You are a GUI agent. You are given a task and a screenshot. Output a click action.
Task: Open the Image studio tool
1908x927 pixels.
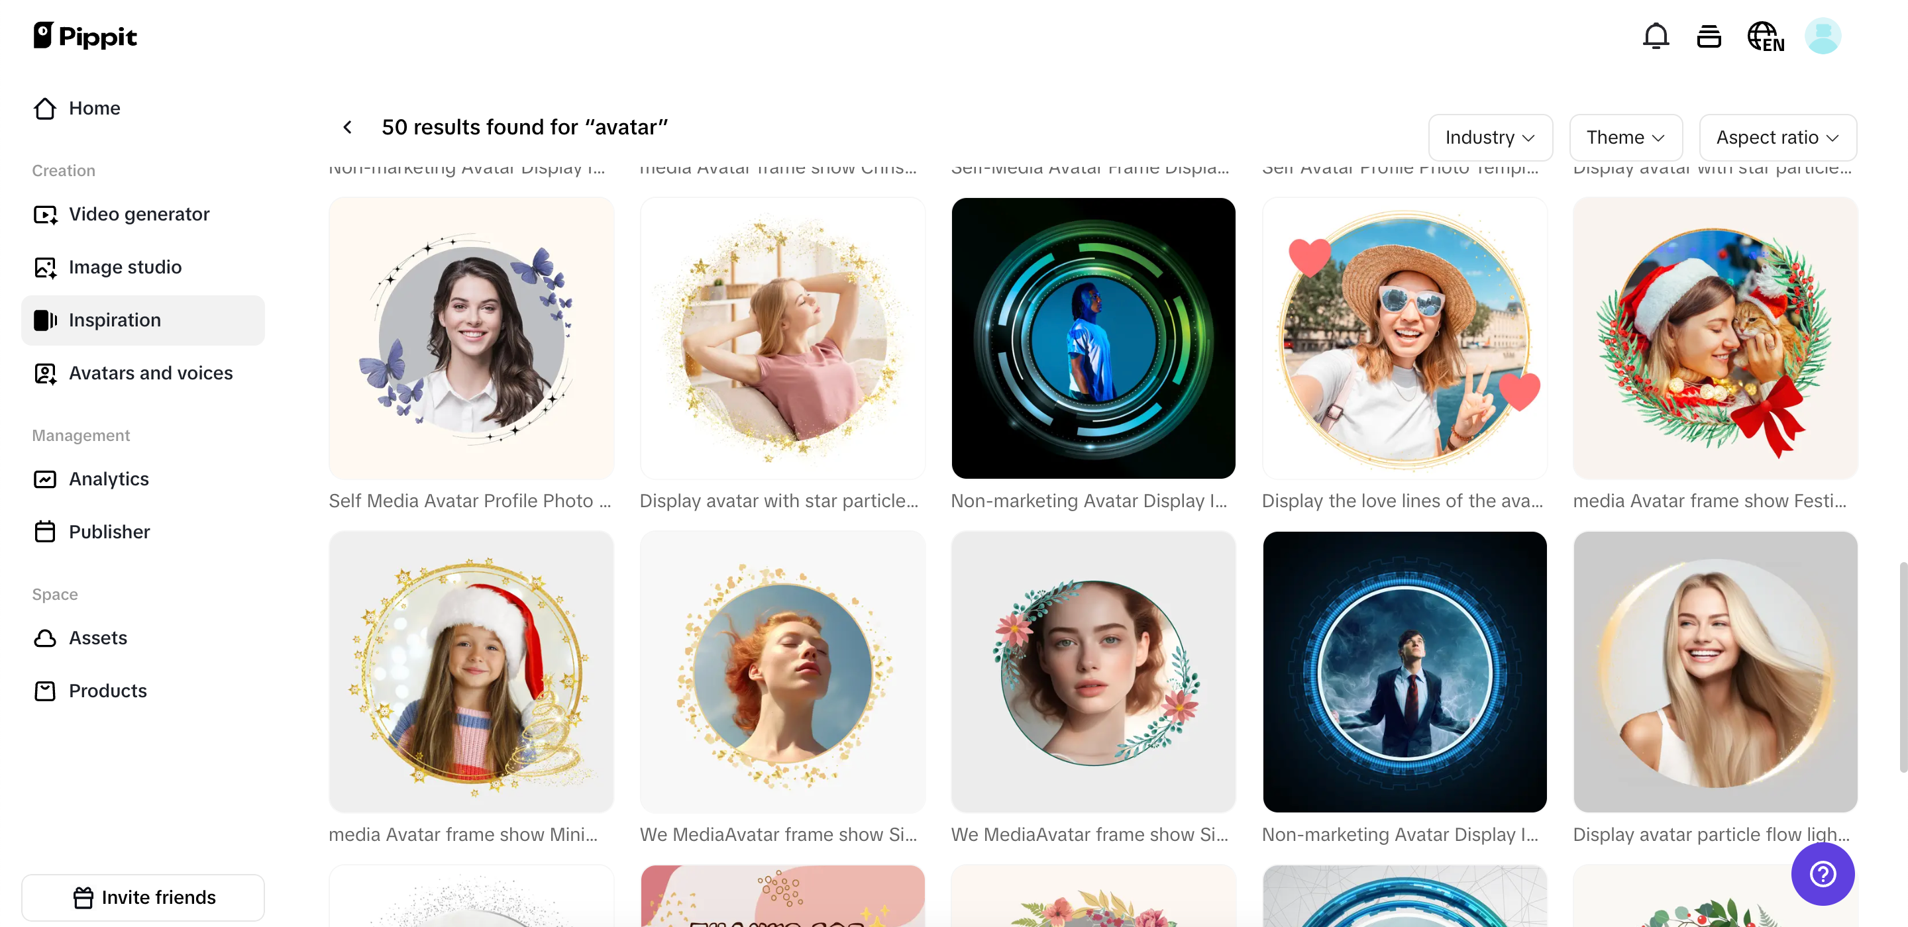(x=125, y=268)
